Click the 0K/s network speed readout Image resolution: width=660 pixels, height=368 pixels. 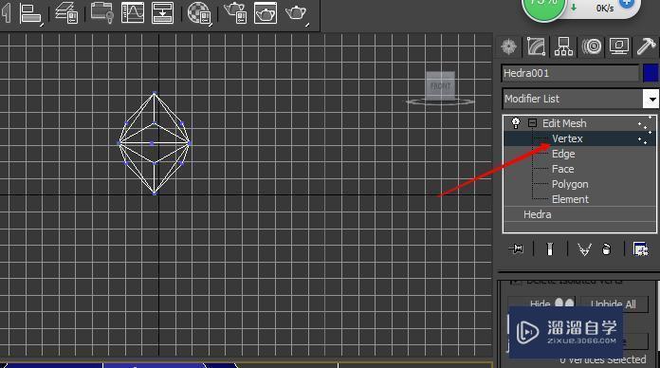[604, 8]
